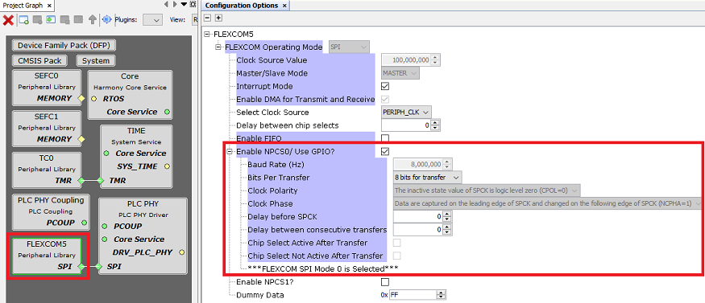Click the System button
Image resolution: width=705 pixels, height=303 pixels.
[x=96, y=60]
